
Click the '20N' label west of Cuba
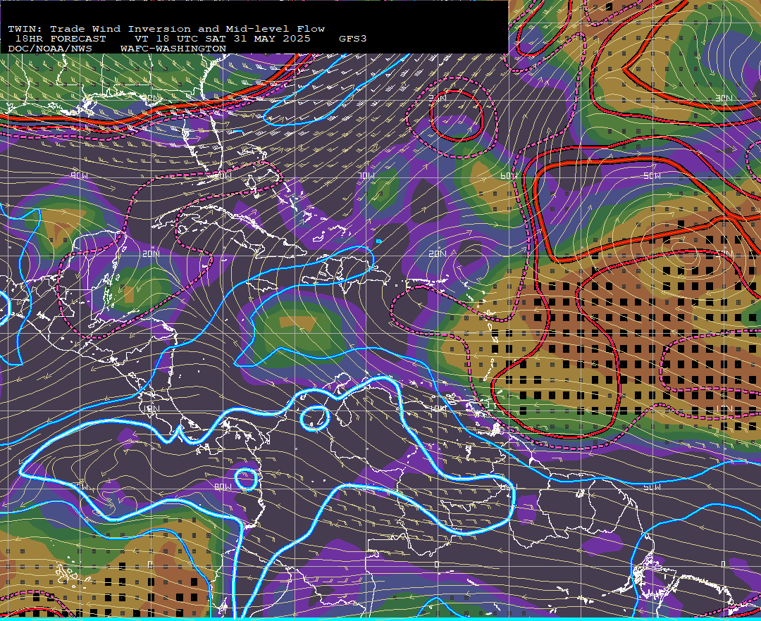tap(151, 253)
